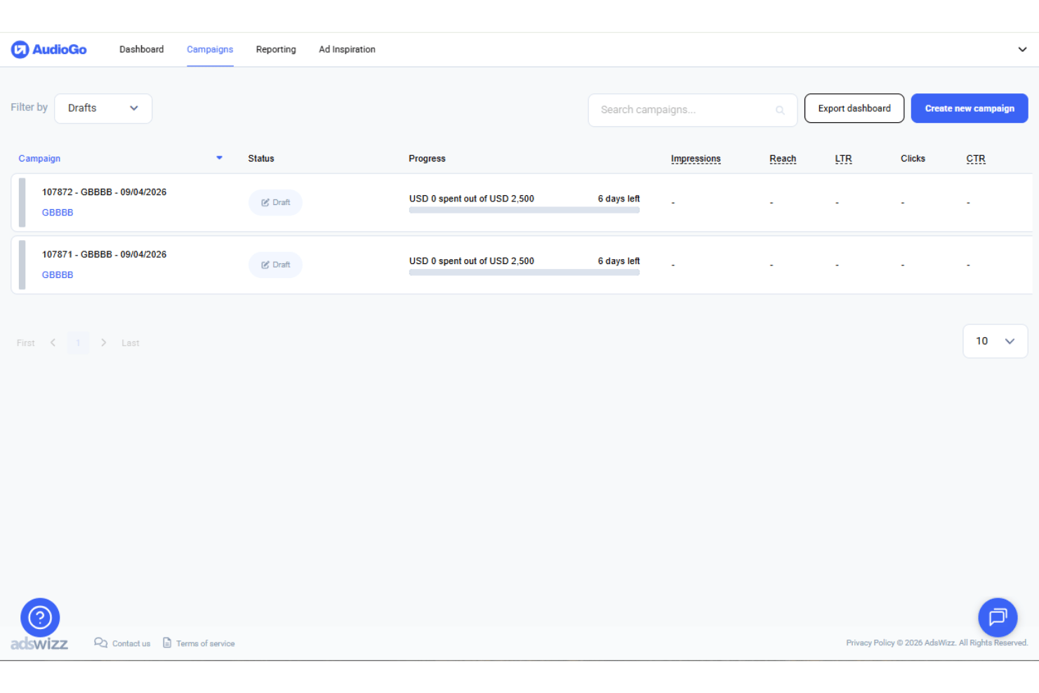Expand the account menu chevron at top right
Image resolution: width=1039 pixels, height=693 pixels.
tap(1022, 49)
